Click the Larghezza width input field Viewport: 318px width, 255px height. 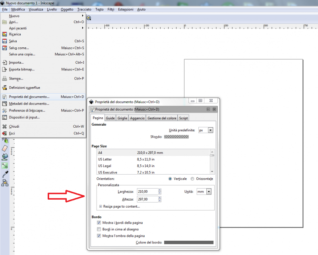pyautogui.click(x=147, y=192)
